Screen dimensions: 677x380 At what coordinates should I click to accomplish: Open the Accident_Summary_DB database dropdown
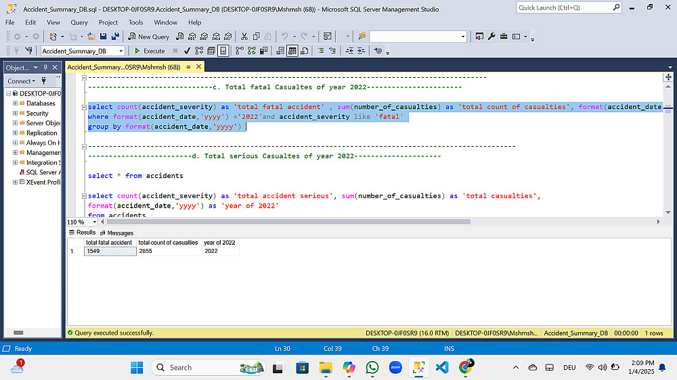[x=121, y=51]
